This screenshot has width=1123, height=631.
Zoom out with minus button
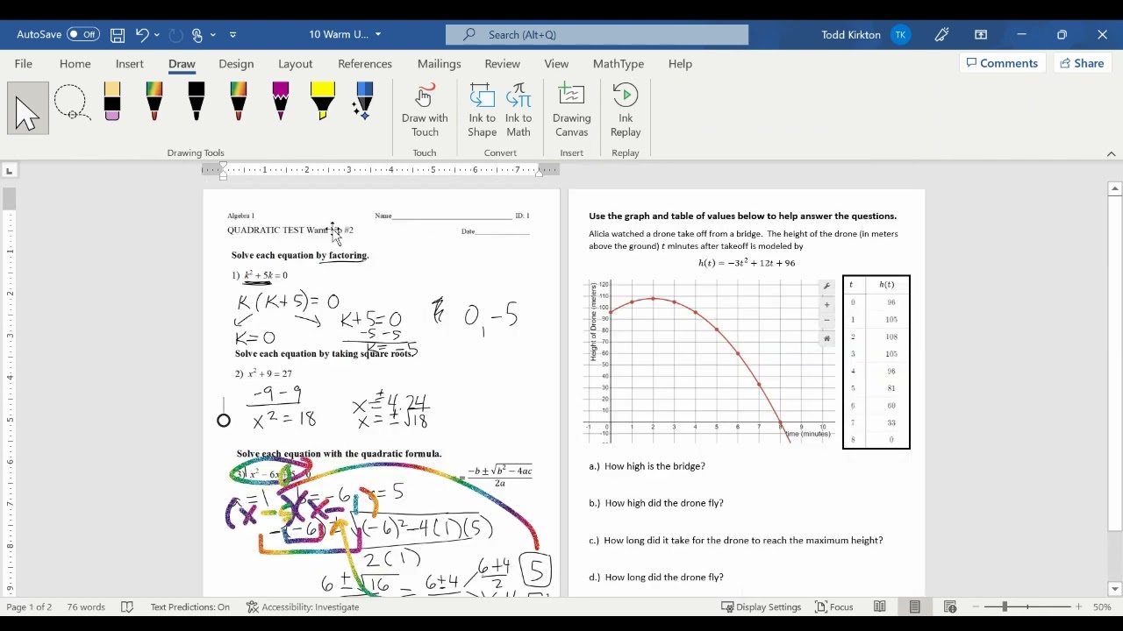point(976,606)
